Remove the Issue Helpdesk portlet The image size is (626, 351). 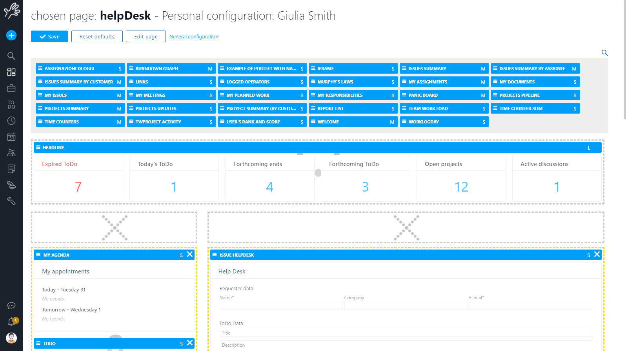point(597,254)
